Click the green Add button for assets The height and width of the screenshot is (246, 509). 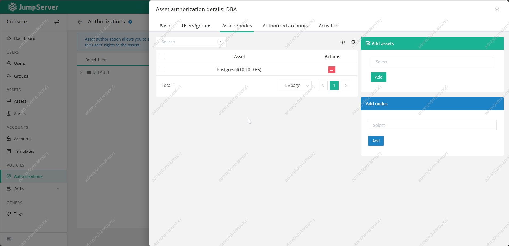tap(378, 77)
